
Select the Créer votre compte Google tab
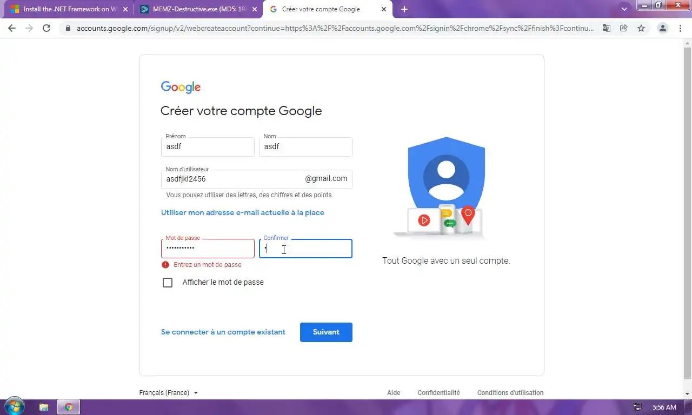point(328,9)
